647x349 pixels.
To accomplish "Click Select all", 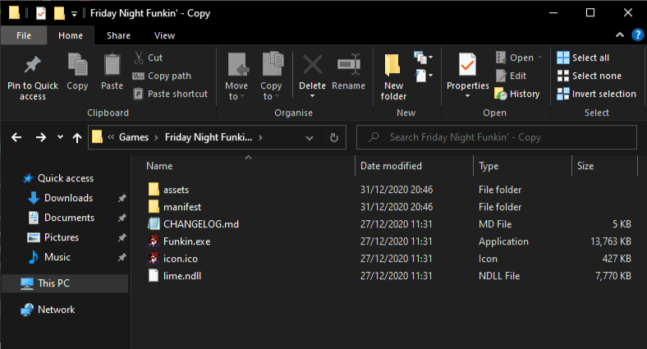I will [583, 57].
